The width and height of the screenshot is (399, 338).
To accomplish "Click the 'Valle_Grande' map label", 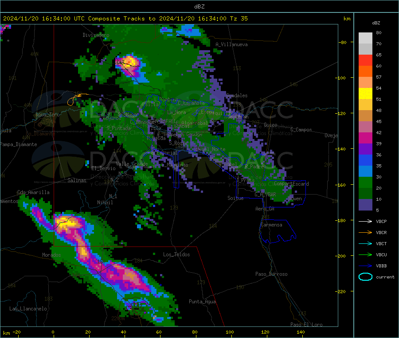I will pos(132,164).
